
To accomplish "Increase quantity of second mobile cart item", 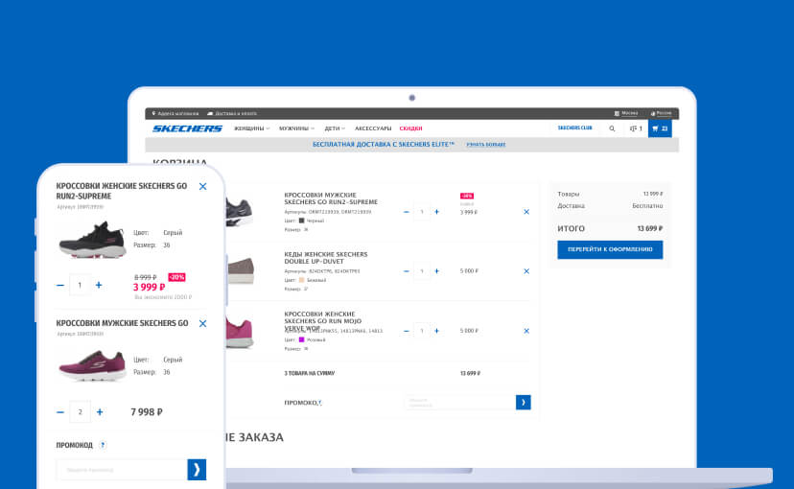I will click(x=99, y=412).
